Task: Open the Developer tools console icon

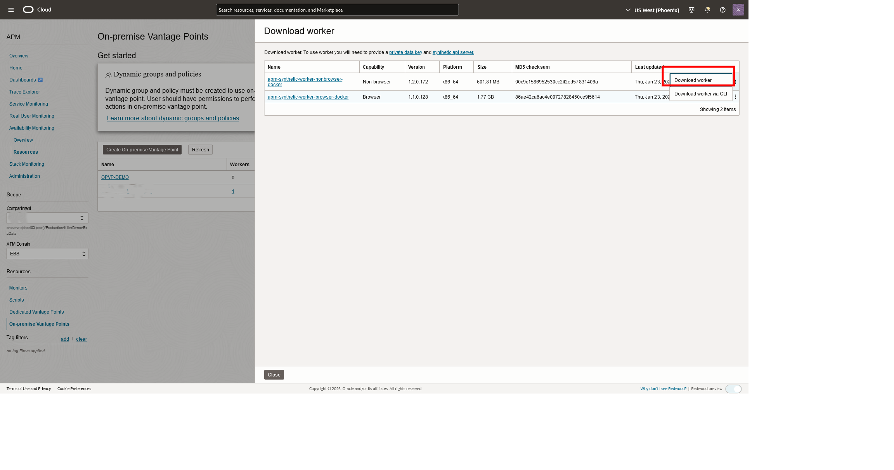Action: (x=691, y=10)
